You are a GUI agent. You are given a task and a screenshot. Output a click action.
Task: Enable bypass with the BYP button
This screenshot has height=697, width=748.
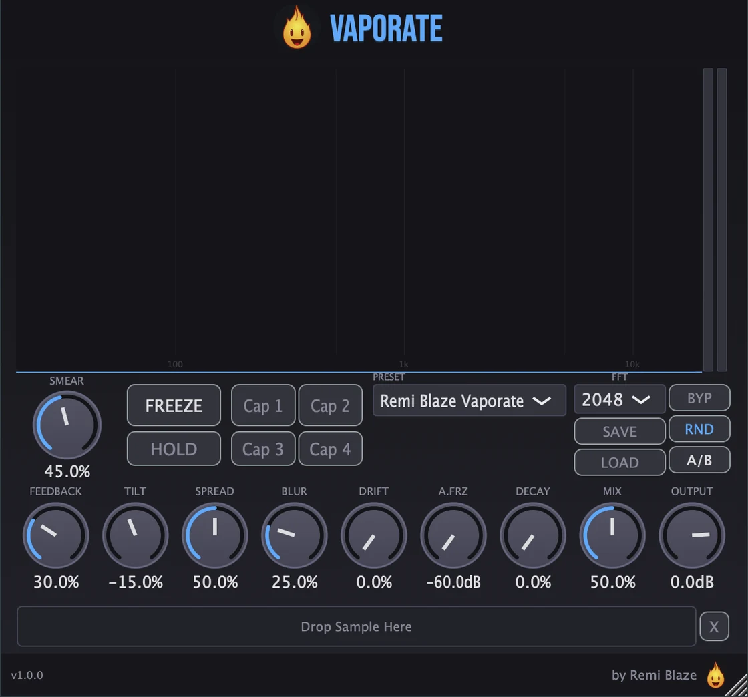699,398
